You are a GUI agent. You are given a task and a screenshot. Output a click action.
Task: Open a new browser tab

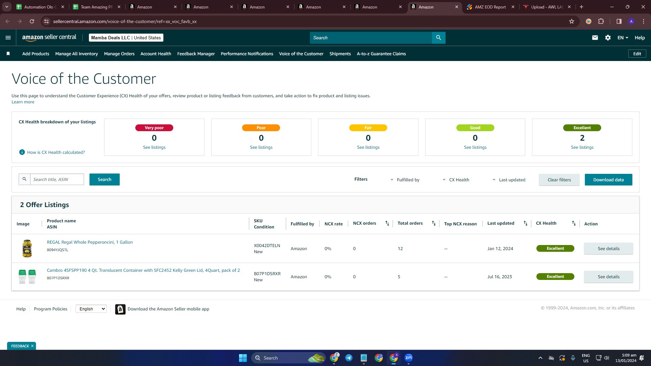pyautogui.click(x=581, y=7)
